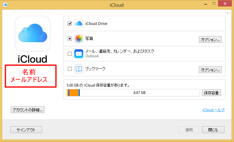Click the iCloud Drive label
234x142 pixels.
click(96, 24)
